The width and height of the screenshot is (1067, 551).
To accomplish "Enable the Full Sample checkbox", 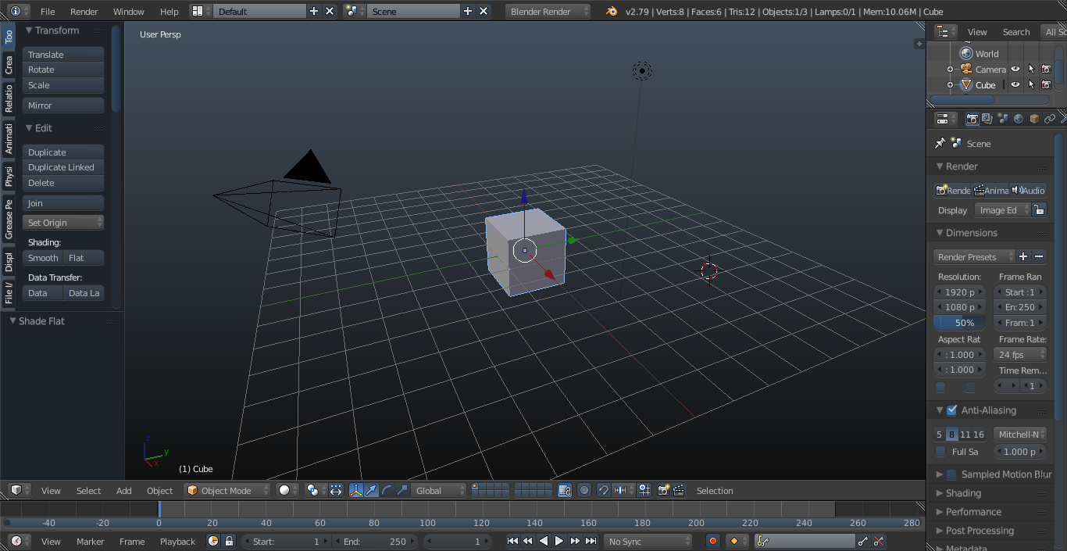I will point(940,451).
